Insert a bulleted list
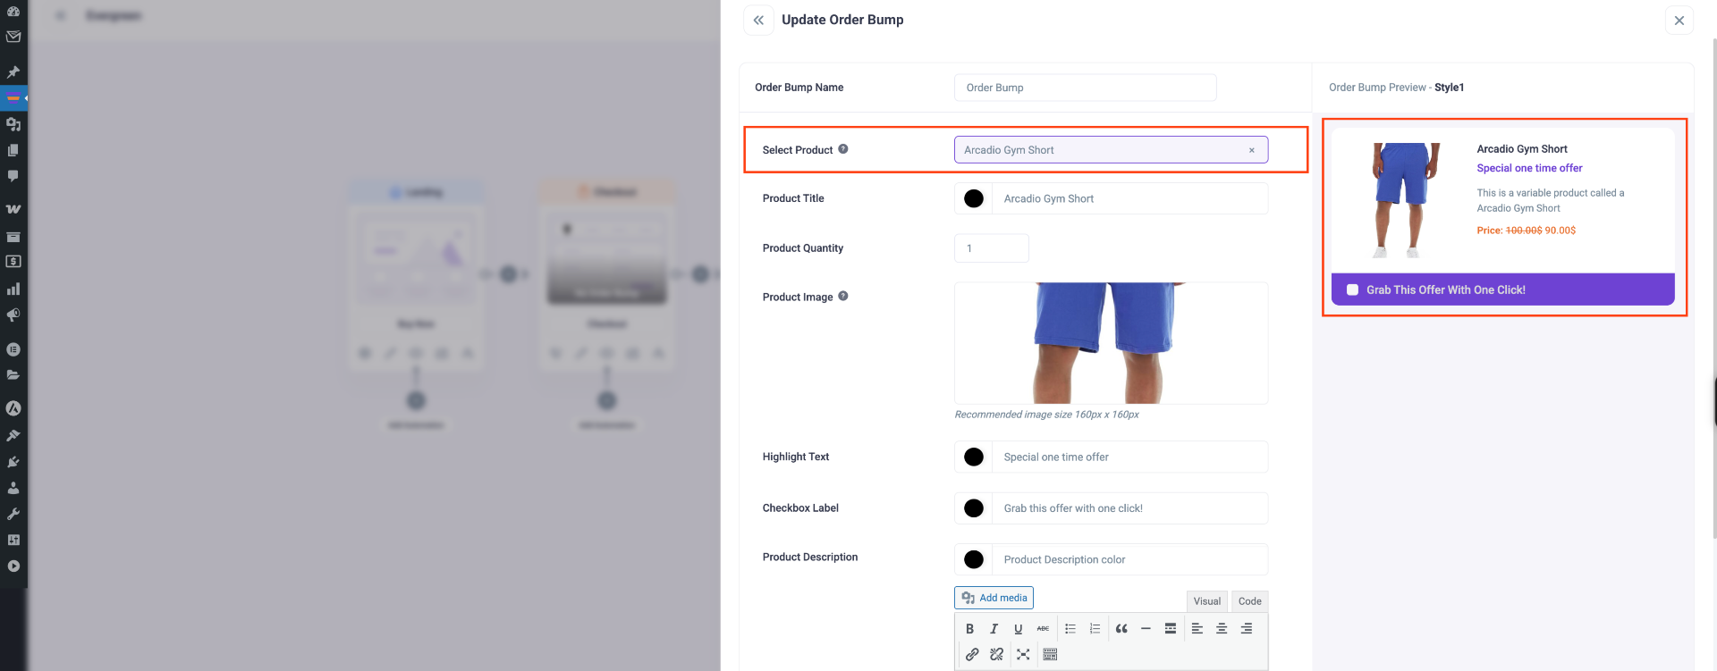1717x671 pixels. 1070,629
